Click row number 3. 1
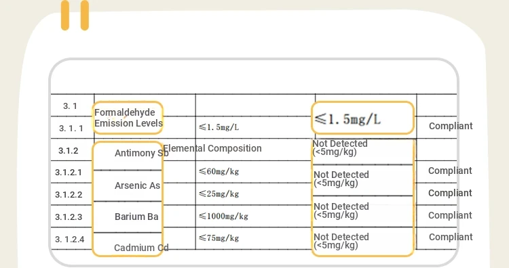The height and width of the screenshot is (268, 509). tap(70, 106)
